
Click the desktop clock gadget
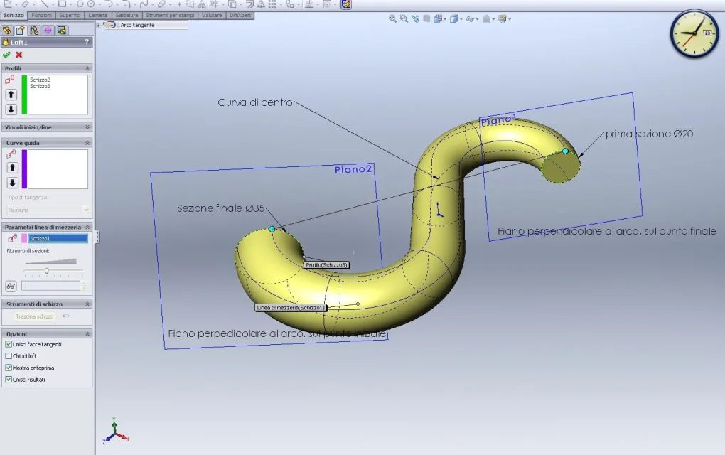[x=694, y=33]
